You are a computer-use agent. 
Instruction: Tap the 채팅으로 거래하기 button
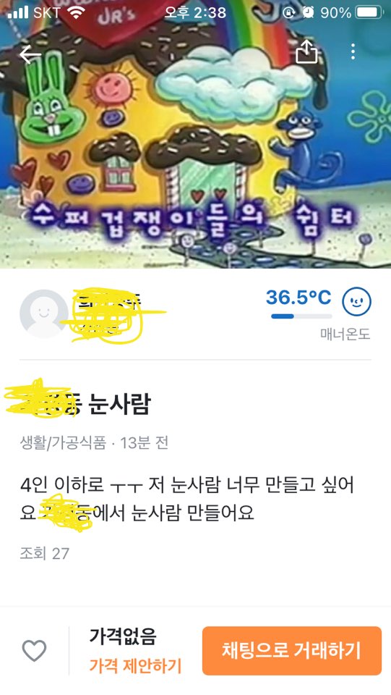[291, 651]
